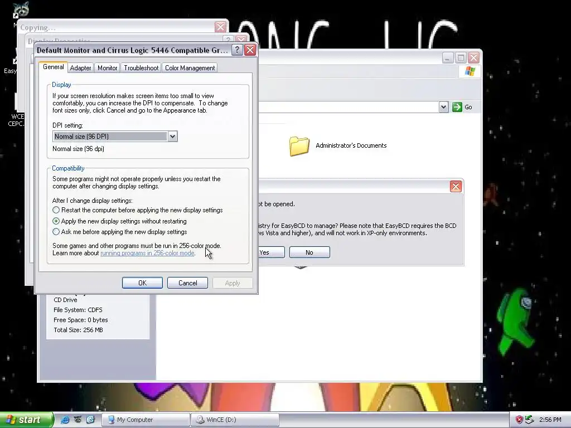
Task: Select the Troubleshoot tab
Action: (141, 67)
